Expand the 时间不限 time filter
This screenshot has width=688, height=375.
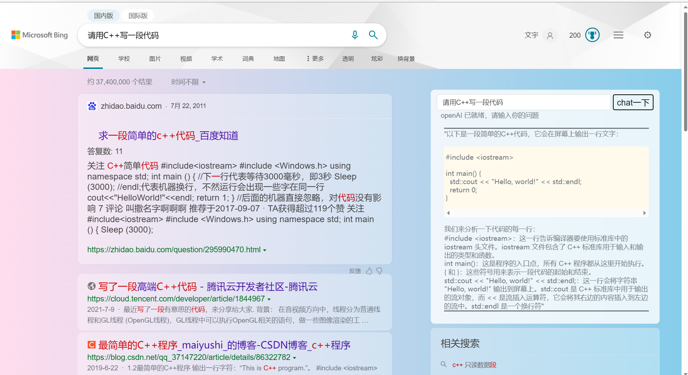coord(188,82)
